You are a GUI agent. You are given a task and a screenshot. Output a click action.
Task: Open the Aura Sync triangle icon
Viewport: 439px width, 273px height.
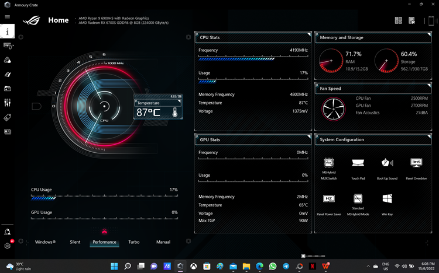click(7, 60)
